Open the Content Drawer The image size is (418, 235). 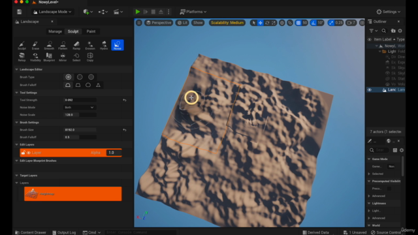click(x=31, y=232)
